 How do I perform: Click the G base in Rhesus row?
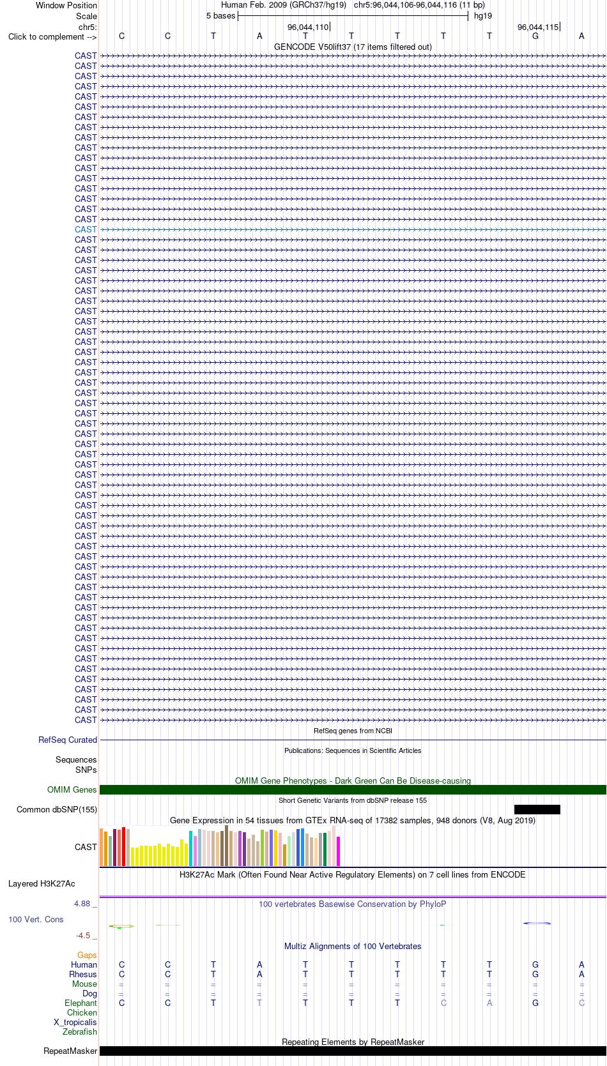(535, 974)
